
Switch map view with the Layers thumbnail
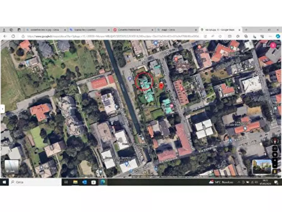[x=12, y=167]
